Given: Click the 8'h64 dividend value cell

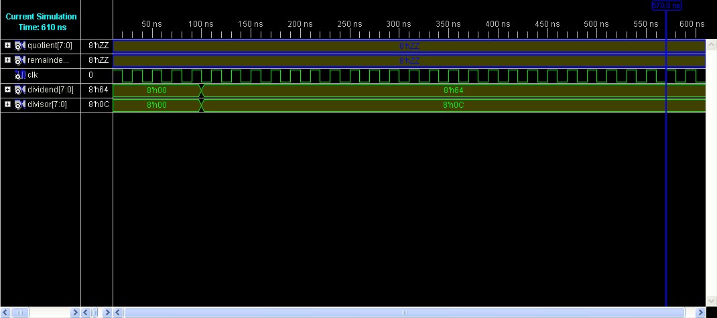Looking at the screenshot, I should [97, 90].
